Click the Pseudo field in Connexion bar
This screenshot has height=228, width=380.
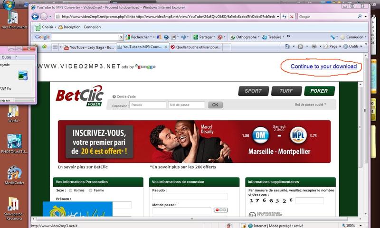click(x=147, y=105)
